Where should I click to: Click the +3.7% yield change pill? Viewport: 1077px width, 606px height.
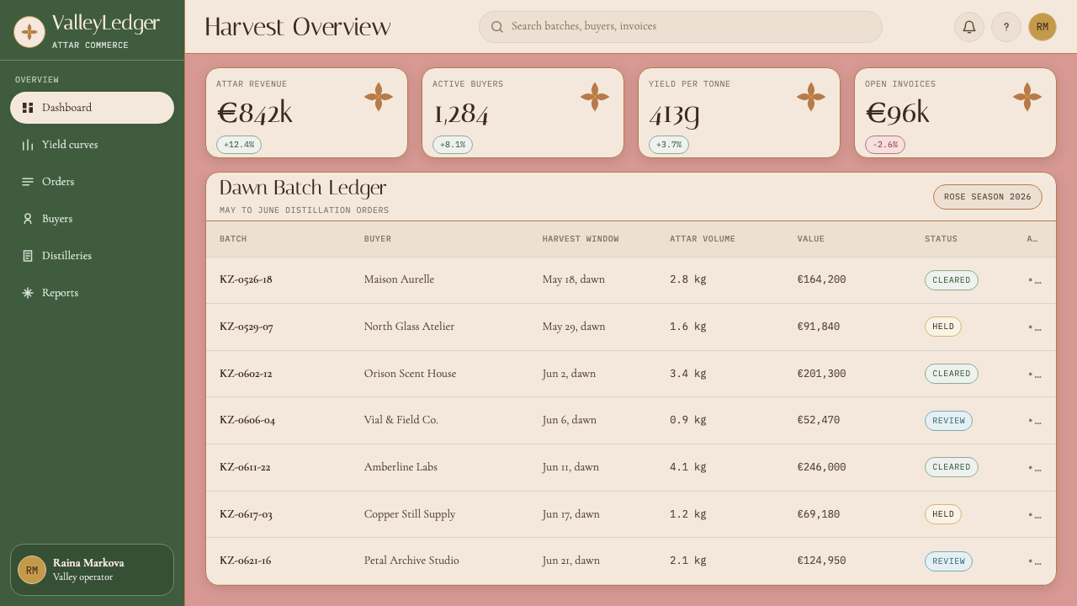click(x=669, y=145)
